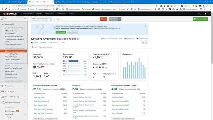The width and height of the screenshot is (213, 120).
Task: Open the ПК device type dropdown
Action: 43,43
